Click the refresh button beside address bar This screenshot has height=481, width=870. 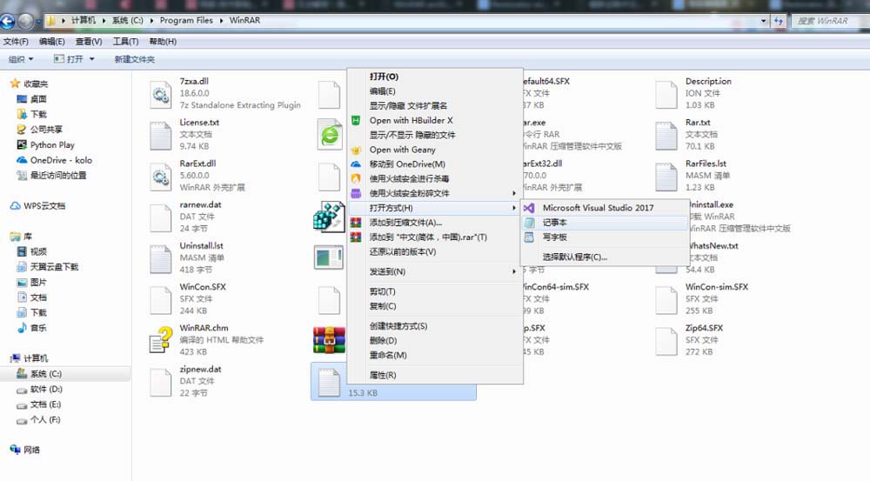[779, 21]
